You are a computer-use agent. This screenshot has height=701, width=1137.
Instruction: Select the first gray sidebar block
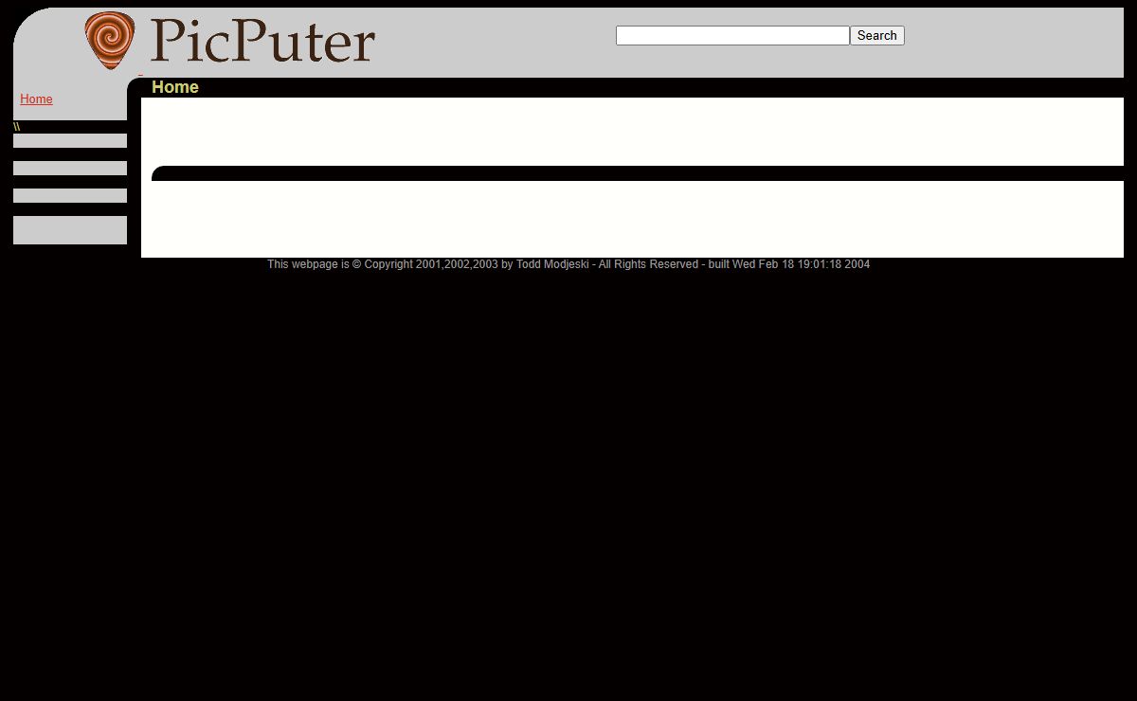click(69, 141)
